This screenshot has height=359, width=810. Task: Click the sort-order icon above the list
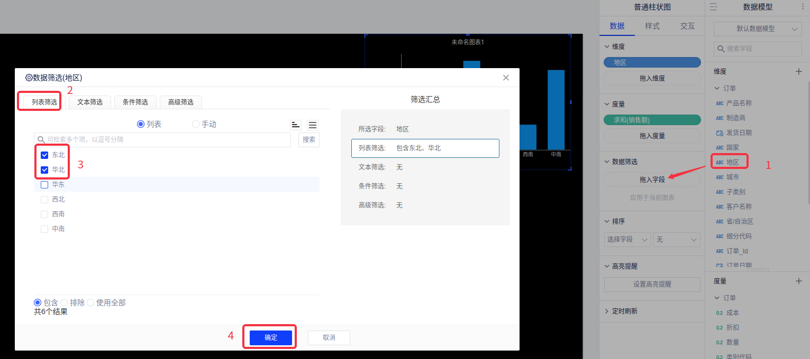click(296, 125)
